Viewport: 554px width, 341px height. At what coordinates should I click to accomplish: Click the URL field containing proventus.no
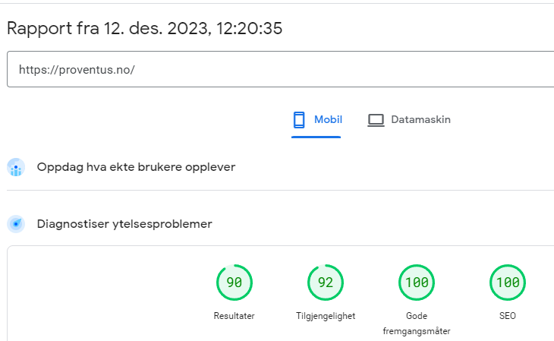pyautogui.click(x=281, y=70)
